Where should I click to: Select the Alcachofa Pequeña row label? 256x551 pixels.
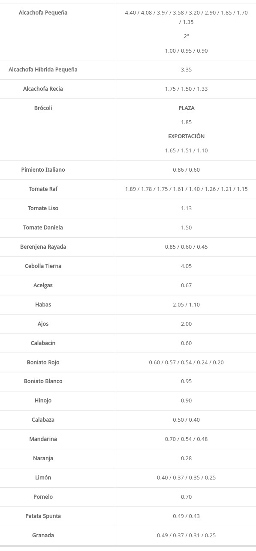43,12
